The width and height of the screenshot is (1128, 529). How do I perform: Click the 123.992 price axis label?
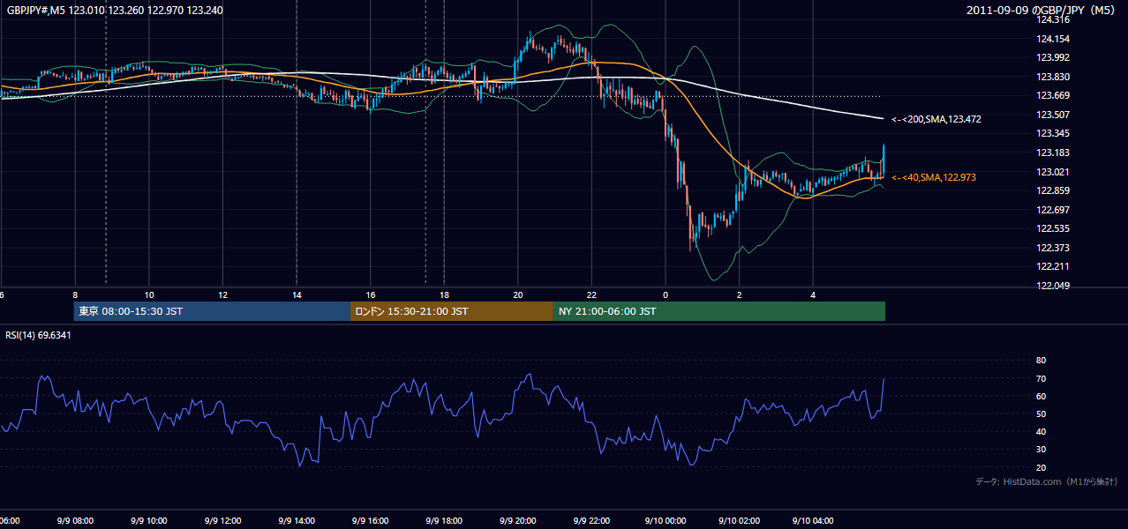(1052, 57)
